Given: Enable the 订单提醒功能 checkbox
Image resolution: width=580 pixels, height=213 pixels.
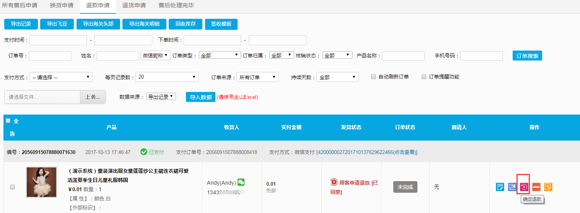Looking at the screenshot, I should coord(424,77).
